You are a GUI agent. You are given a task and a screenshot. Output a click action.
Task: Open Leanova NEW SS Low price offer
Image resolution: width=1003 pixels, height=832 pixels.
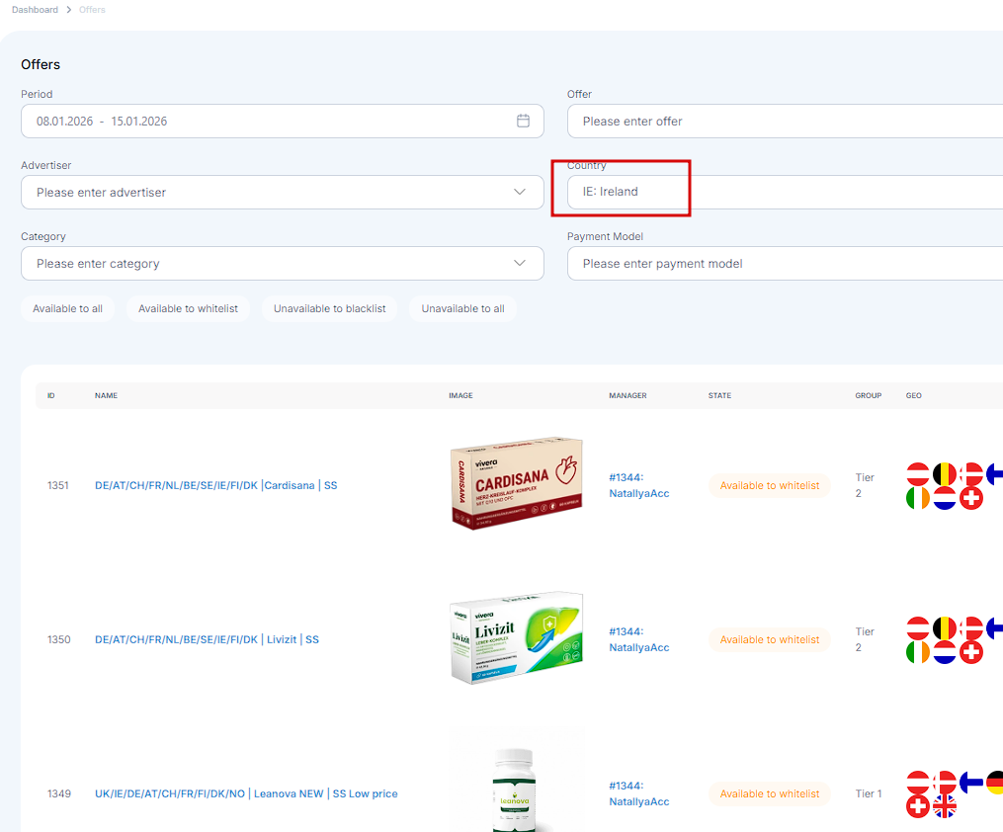coord(246,793)
